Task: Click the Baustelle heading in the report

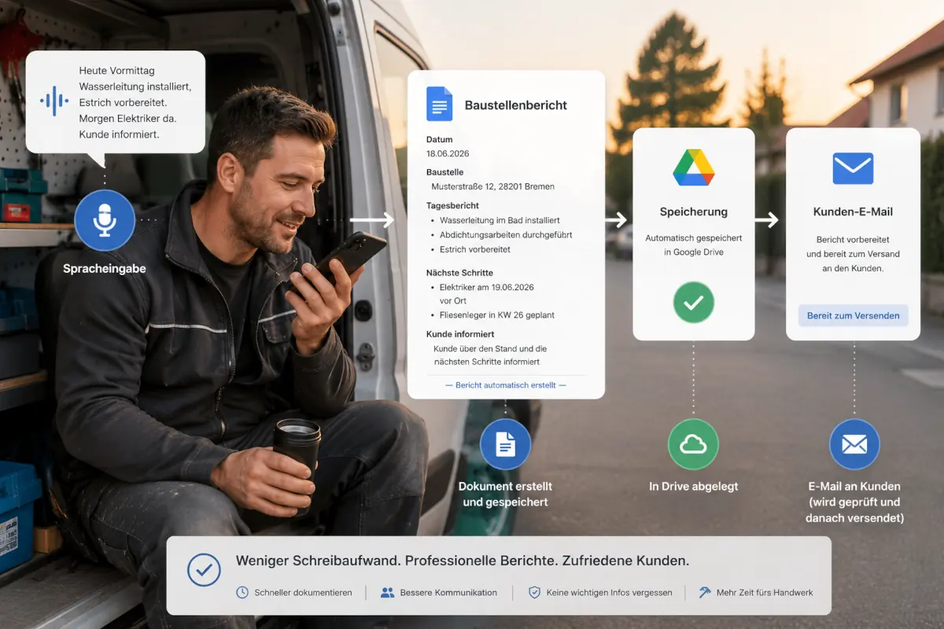Action: coord(445,172)
